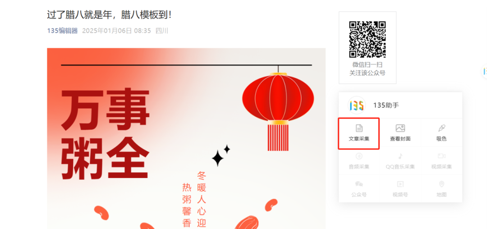Select the 吸色 eyedropper icon
The height and width of the screenshot is (229, 487).
[441, 128]
